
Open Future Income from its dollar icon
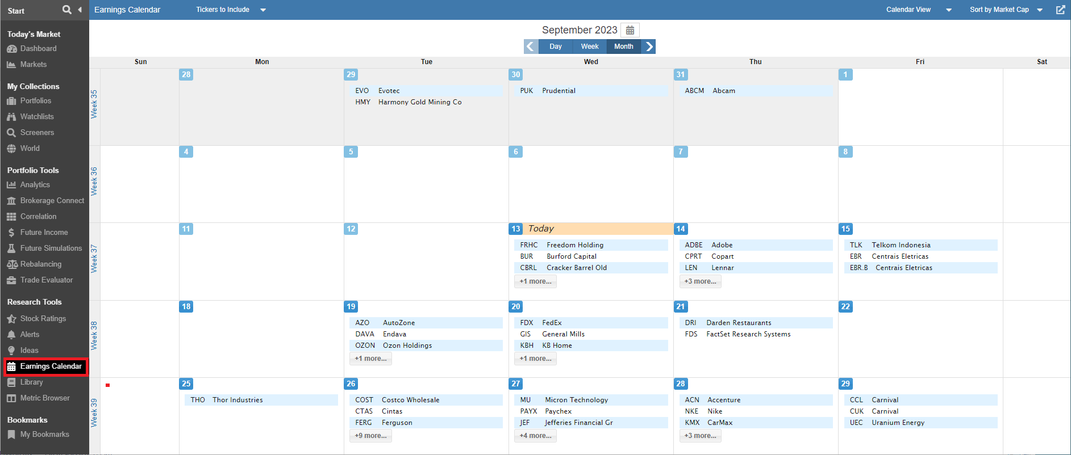[11, 233]
